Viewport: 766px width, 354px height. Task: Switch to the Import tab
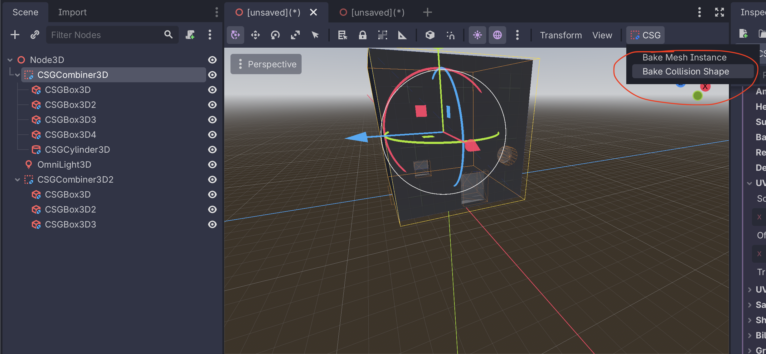72,12
